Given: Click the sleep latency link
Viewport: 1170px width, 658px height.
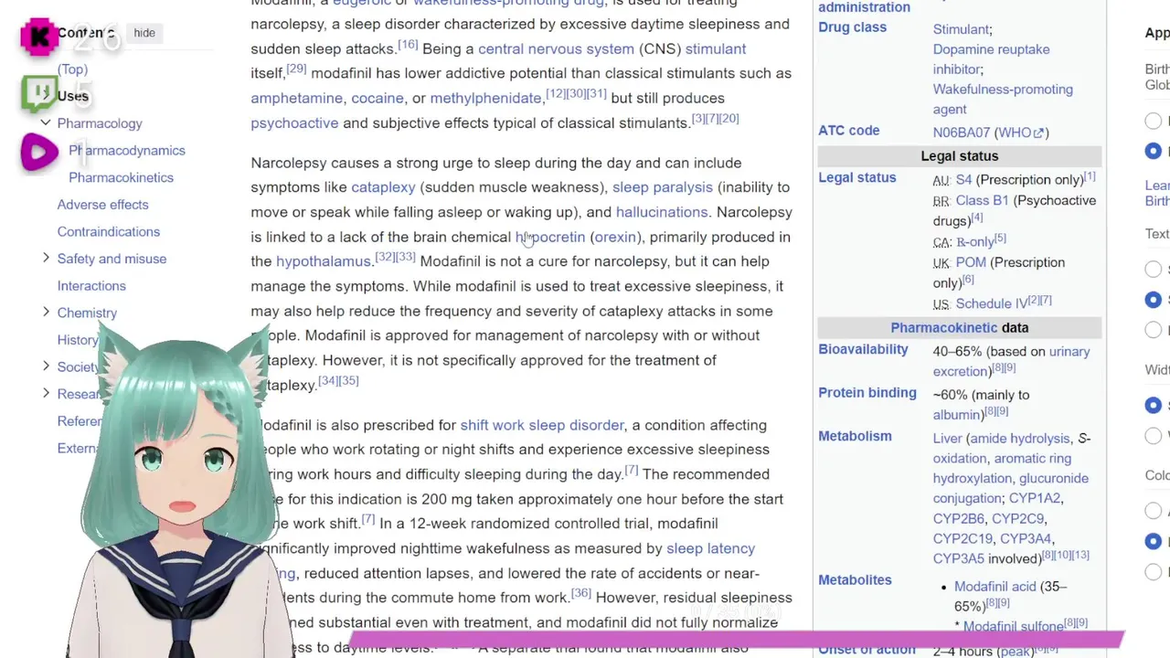Looking at the screenshot, I should pos(710,548).
